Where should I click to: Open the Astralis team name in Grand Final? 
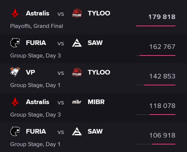[37, 13]
